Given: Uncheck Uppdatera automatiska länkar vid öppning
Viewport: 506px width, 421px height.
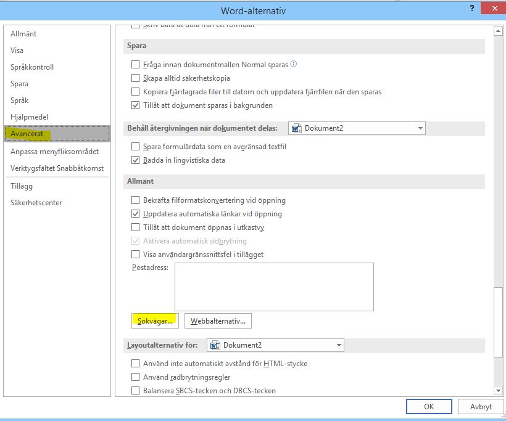Looking at the screenshot, I should point(136,214).
